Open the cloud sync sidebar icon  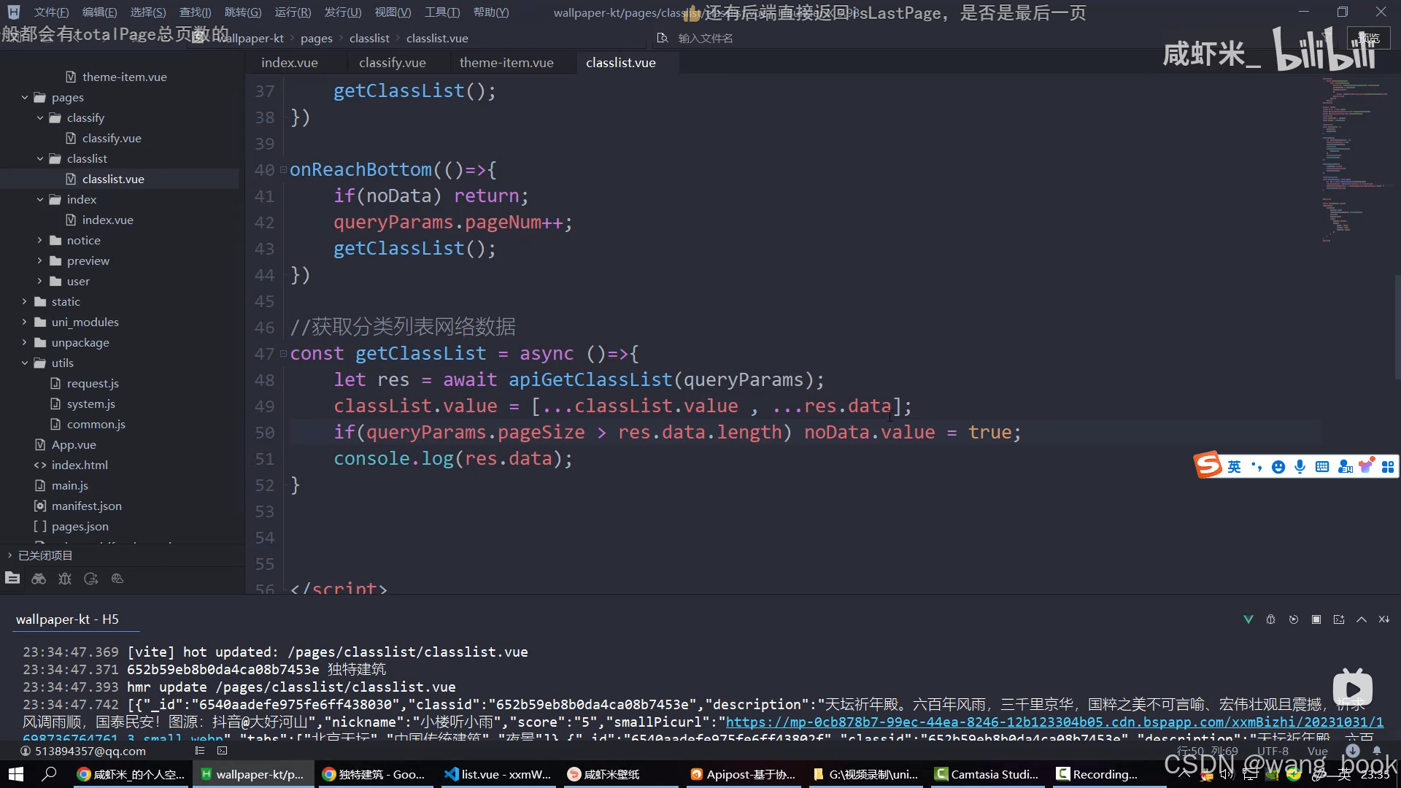point(117,579)
